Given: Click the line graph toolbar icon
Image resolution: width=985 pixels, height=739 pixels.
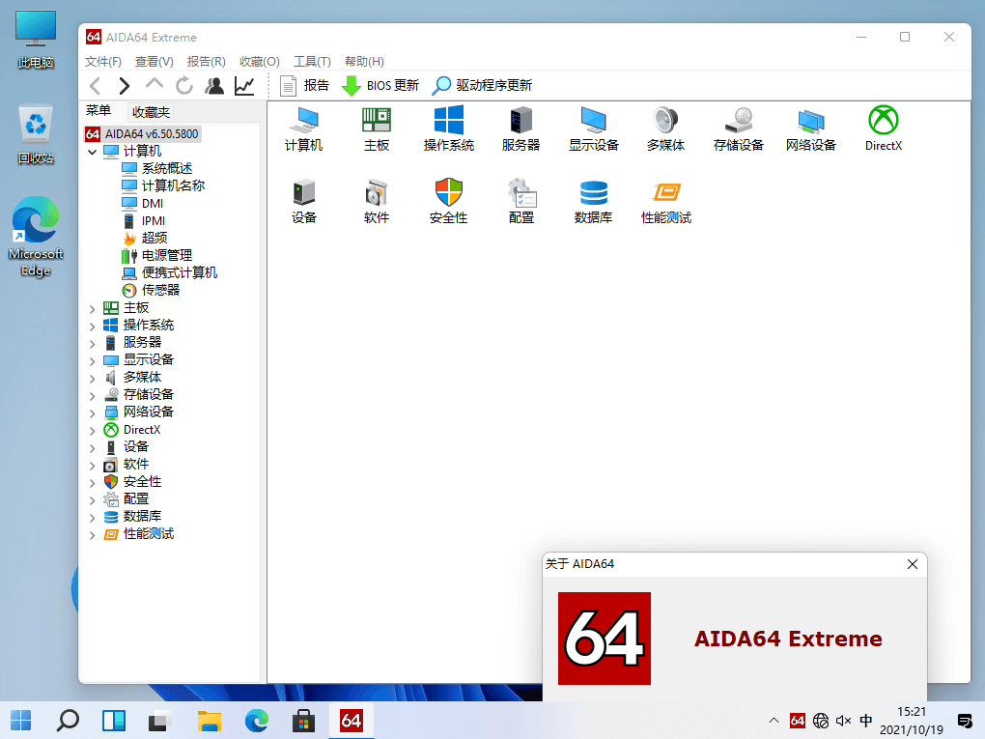Looking at the screenshot, I should coord(244,85).
